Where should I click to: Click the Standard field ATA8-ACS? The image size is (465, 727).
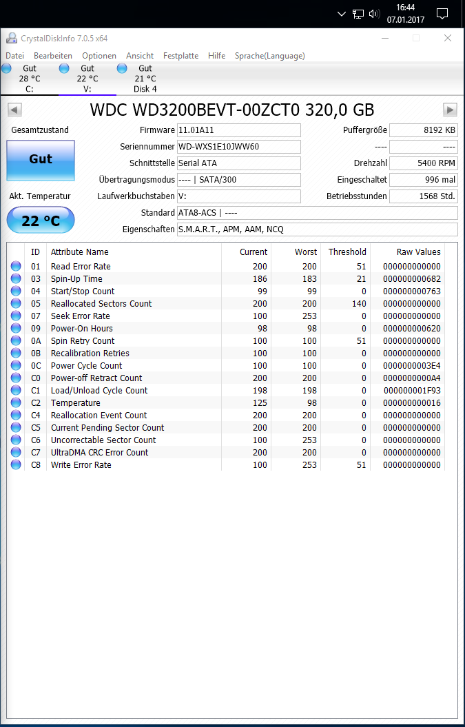click(x=318, y=213)
